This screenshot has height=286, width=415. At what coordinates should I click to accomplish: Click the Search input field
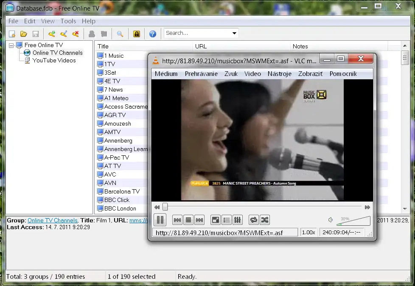click(197, 34)
